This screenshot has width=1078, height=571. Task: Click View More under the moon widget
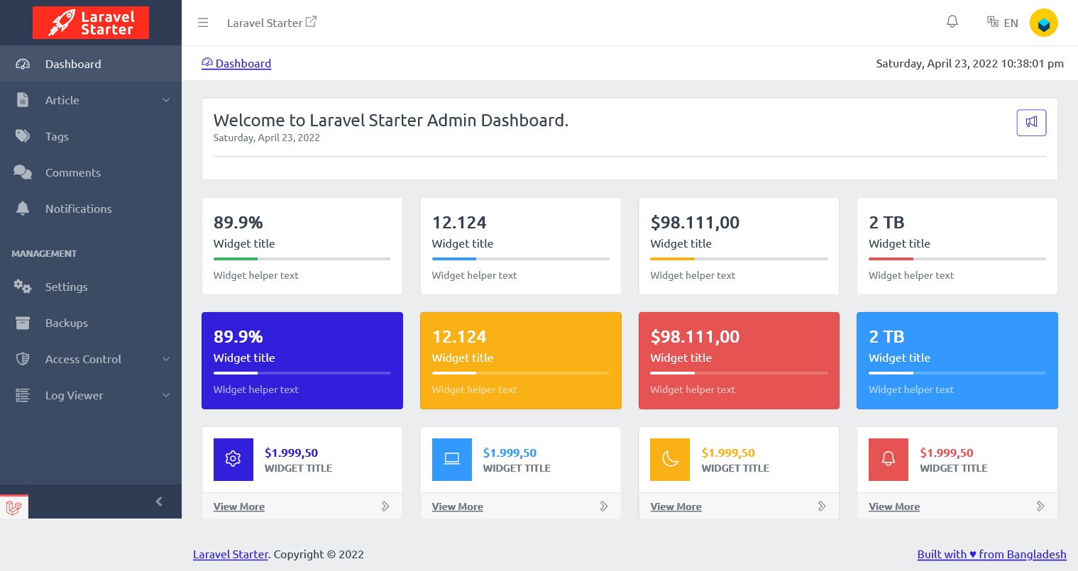pyautogui.click(x=676, y=506)
